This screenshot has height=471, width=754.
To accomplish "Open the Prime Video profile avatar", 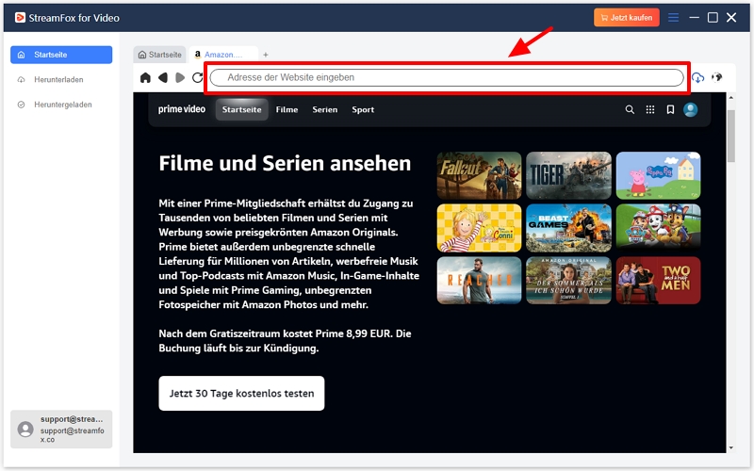I will (691, 109).
